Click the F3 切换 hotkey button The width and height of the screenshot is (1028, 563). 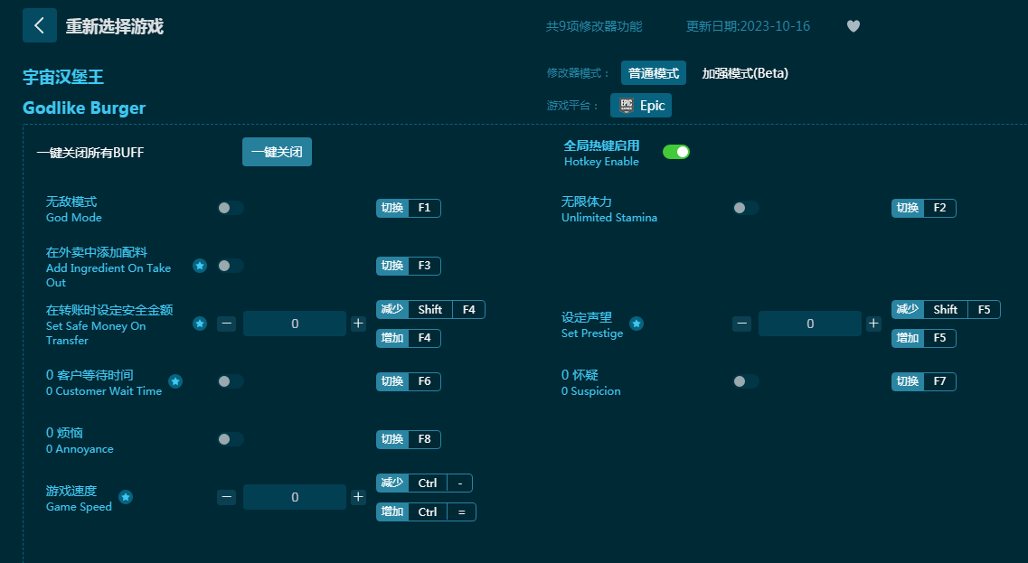(409, 266)
